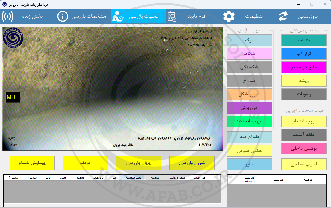Click the live broadcast (بخش زنده) antenna icon
This screenshot has height=208, width=331.
click(8, 16)
